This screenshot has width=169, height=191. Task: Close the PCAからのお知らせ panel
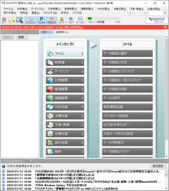point(166,161)
